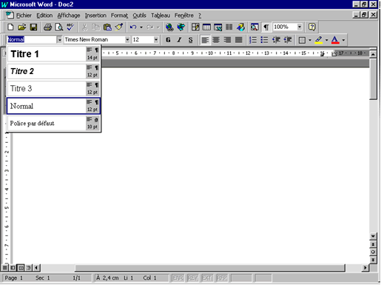
Task: Open the 100% zoom dropdown
Action: point(300,27)
